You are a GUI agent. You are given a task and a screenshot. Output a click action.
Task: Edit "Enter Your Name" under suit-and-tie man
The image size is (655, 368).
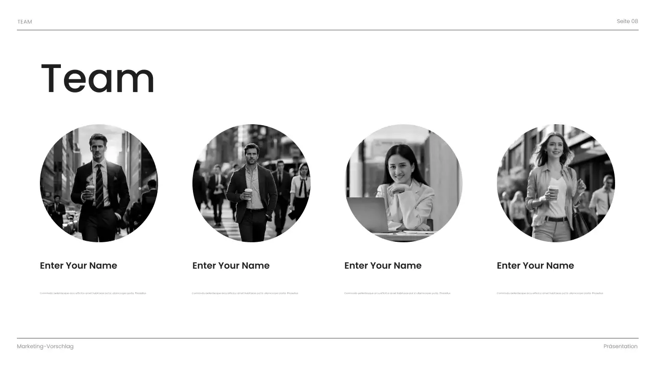(78, 266)
